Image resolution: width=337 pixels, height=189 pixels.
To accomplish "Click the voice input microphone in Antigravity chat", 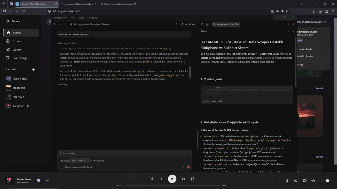I will (x=183, y=167).
